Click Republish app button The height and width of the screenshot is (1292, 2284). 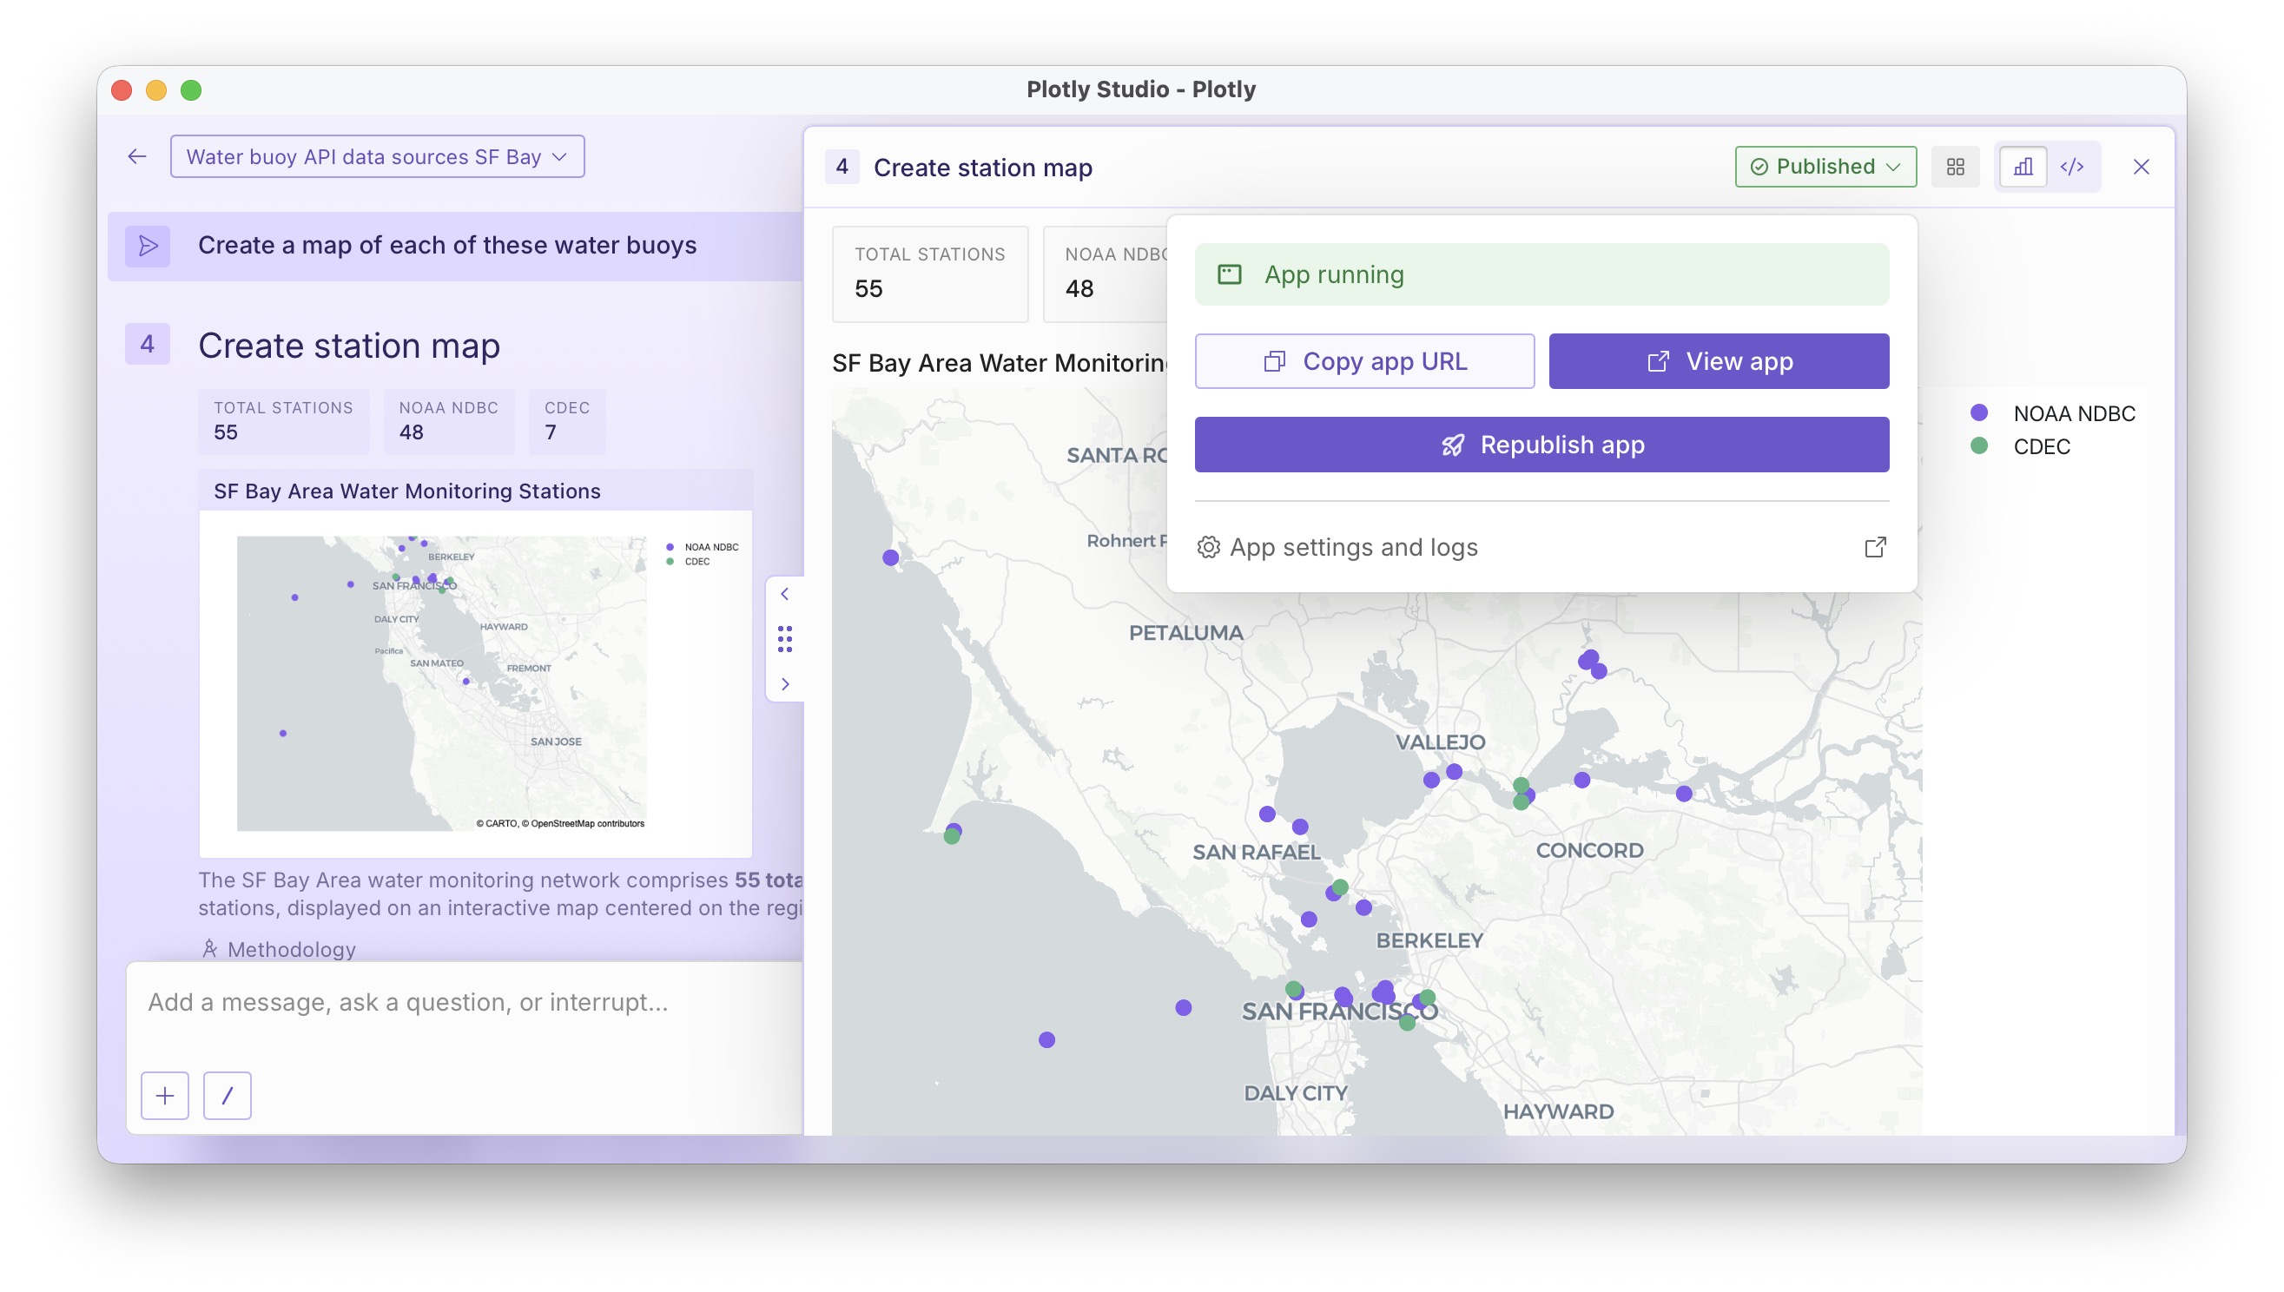[1541, 445]
